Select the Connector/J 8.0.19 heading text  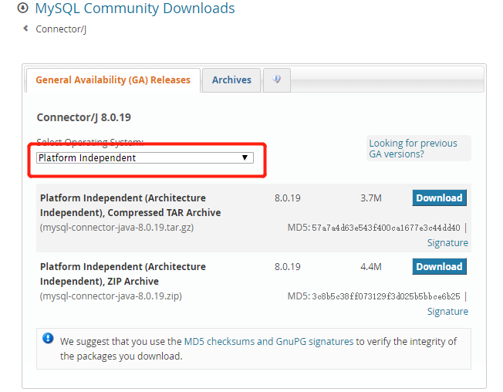coord(84,117)
